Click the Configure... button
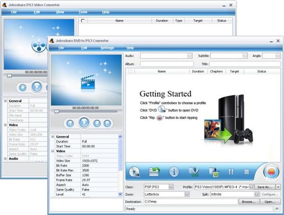The height and width of the screenshot is (215, 284). pos(270,195)
